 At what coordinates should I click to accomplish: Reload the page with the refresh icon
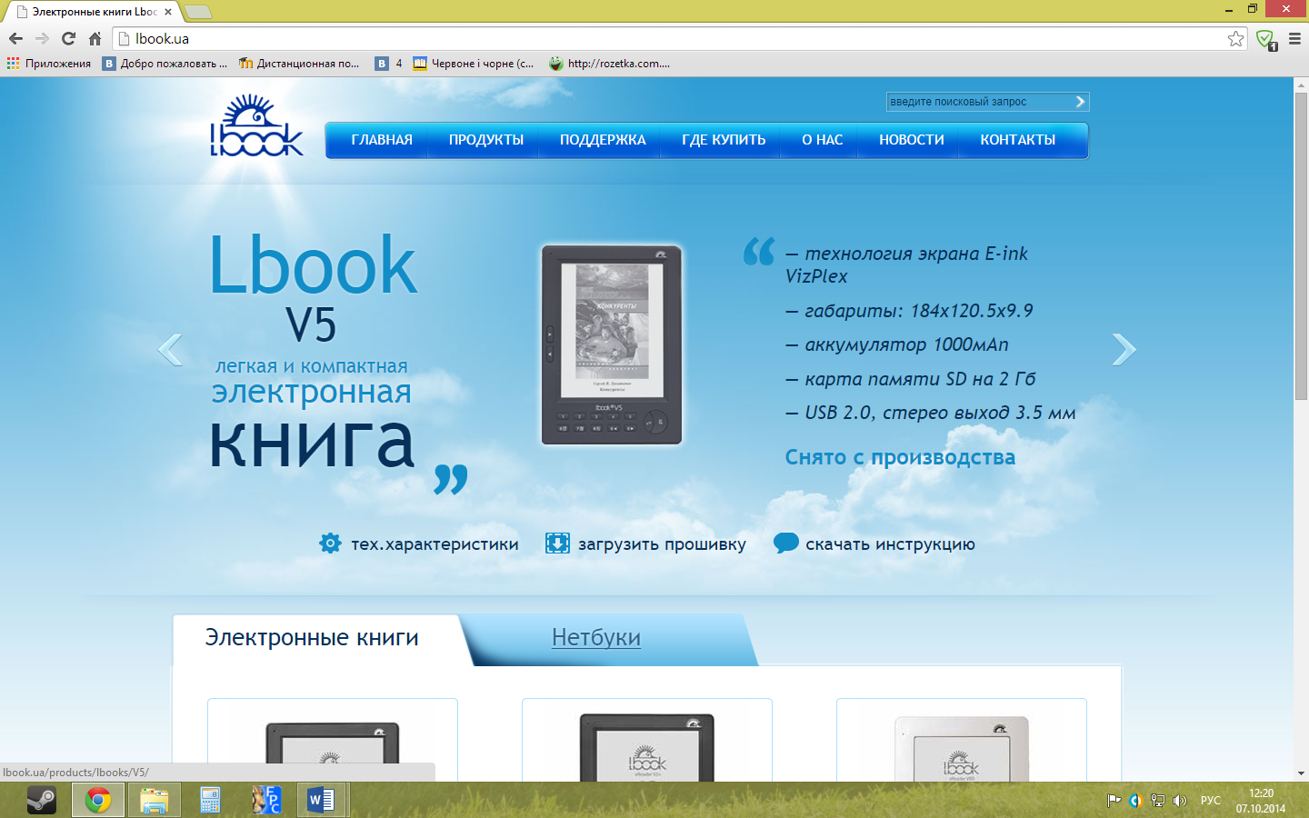coord(68,38)
